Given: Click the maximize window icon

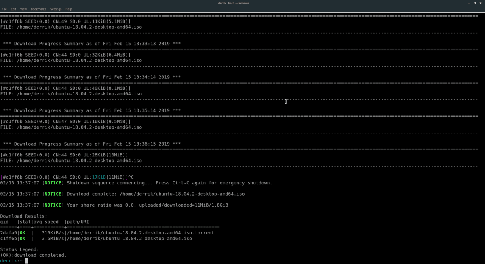Looking at the screenshot, I should point(474,3).
